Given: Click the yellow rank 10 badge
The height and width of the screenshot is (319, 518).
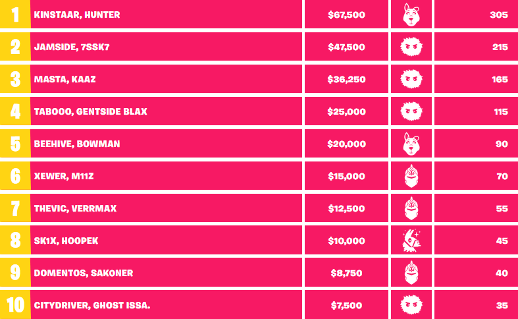Looking at the screenshot, I should (x=15, y=305).
